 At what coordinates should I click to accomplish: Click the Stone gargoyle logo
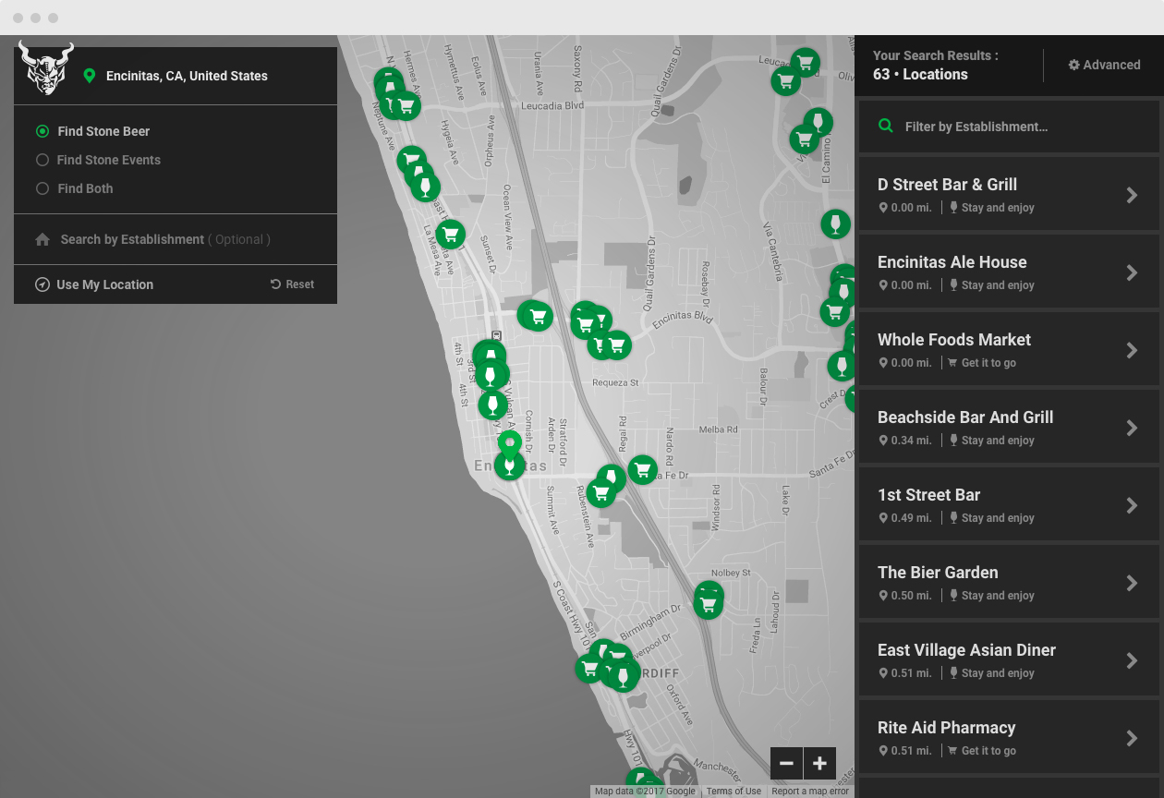pyautogui.click(x=46, y=67)
